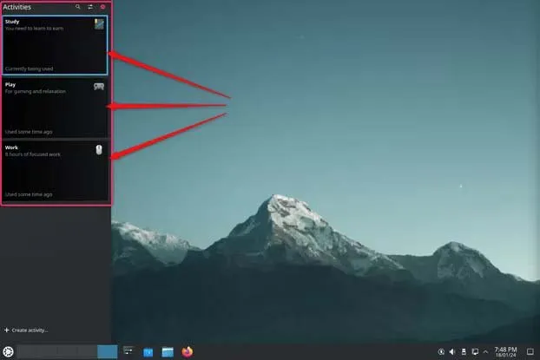Click Create activity link
This screenshot has height=360, width=540.
(26, 331)
